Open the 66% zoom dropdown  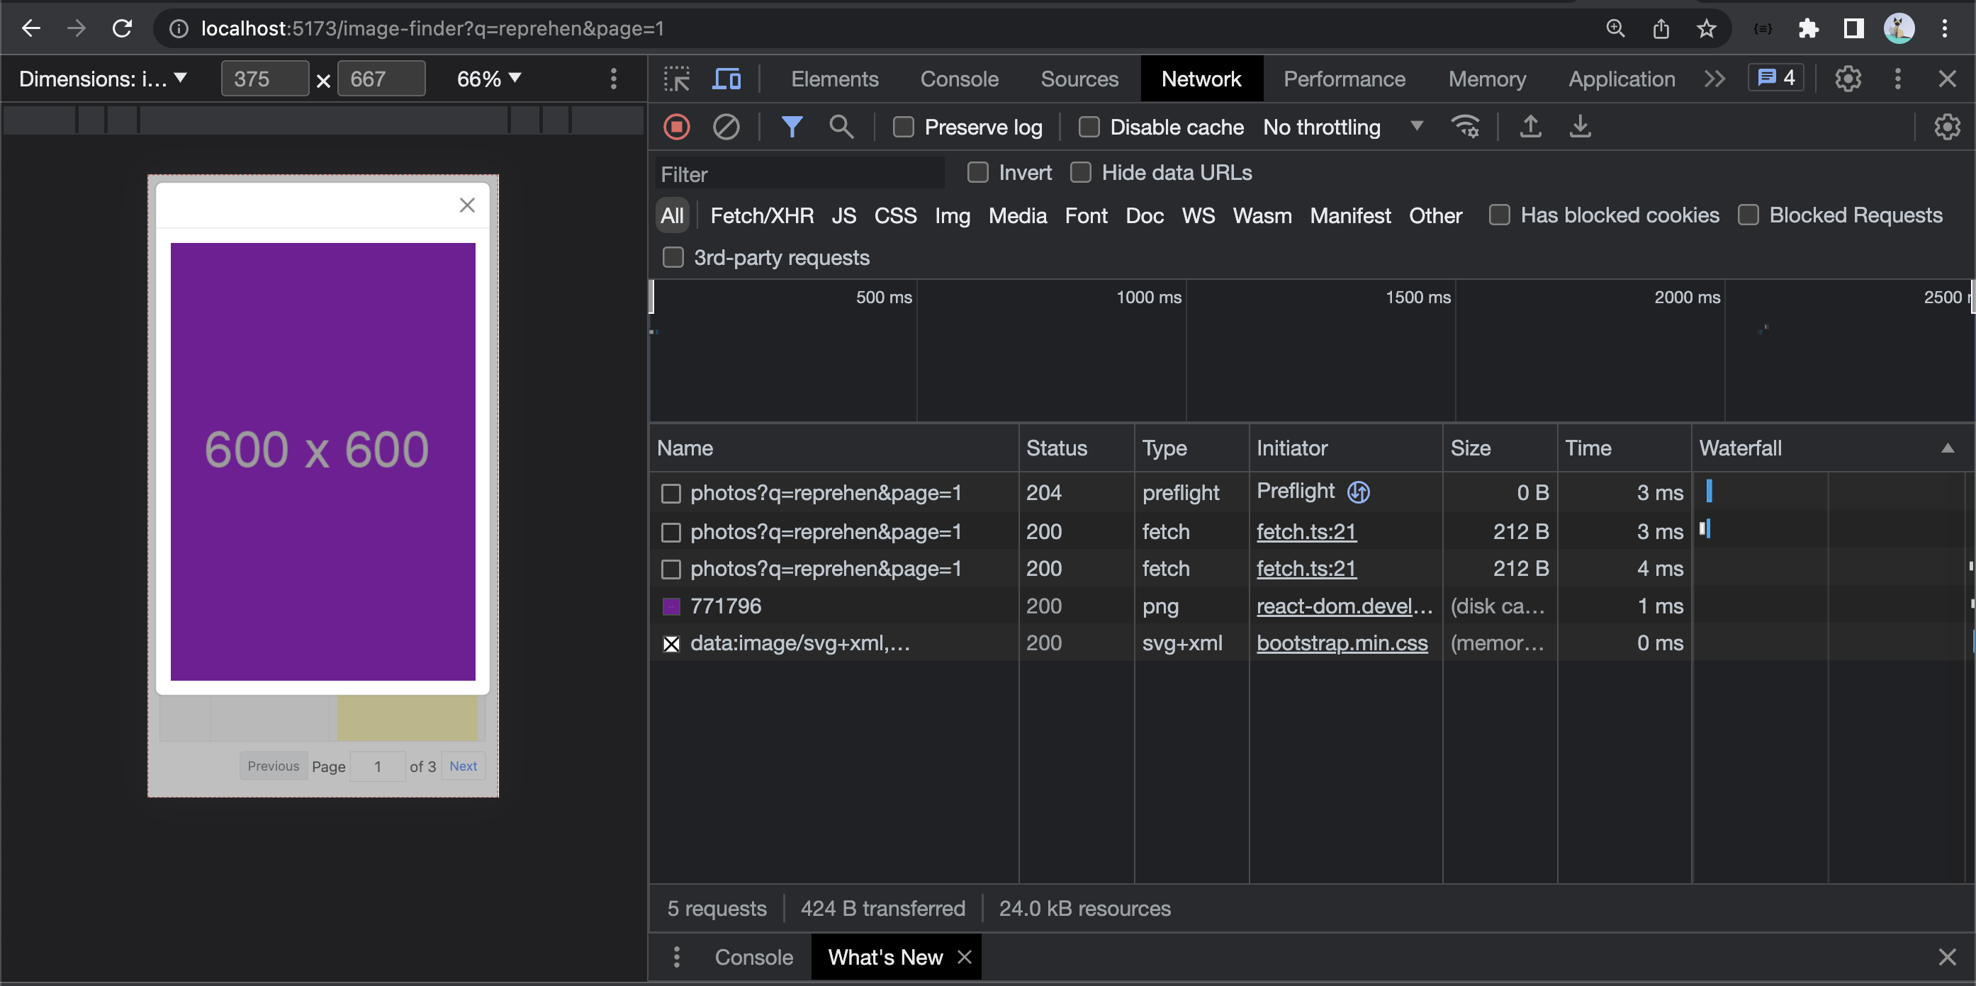click(488, 79)
